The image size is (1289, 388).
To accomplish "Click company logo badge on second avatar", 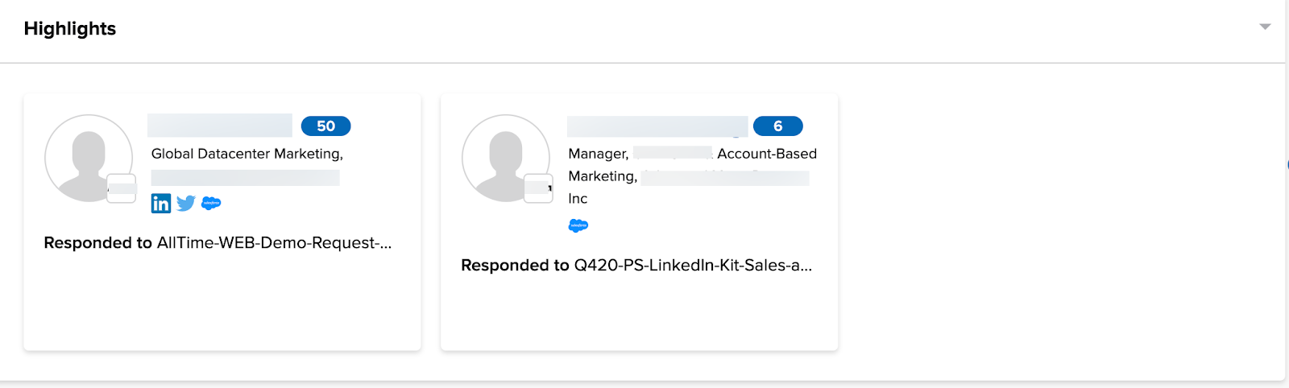I will [539, 188].
